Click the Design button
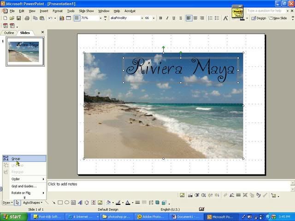The image size is (295, 221). click(259, 18)
